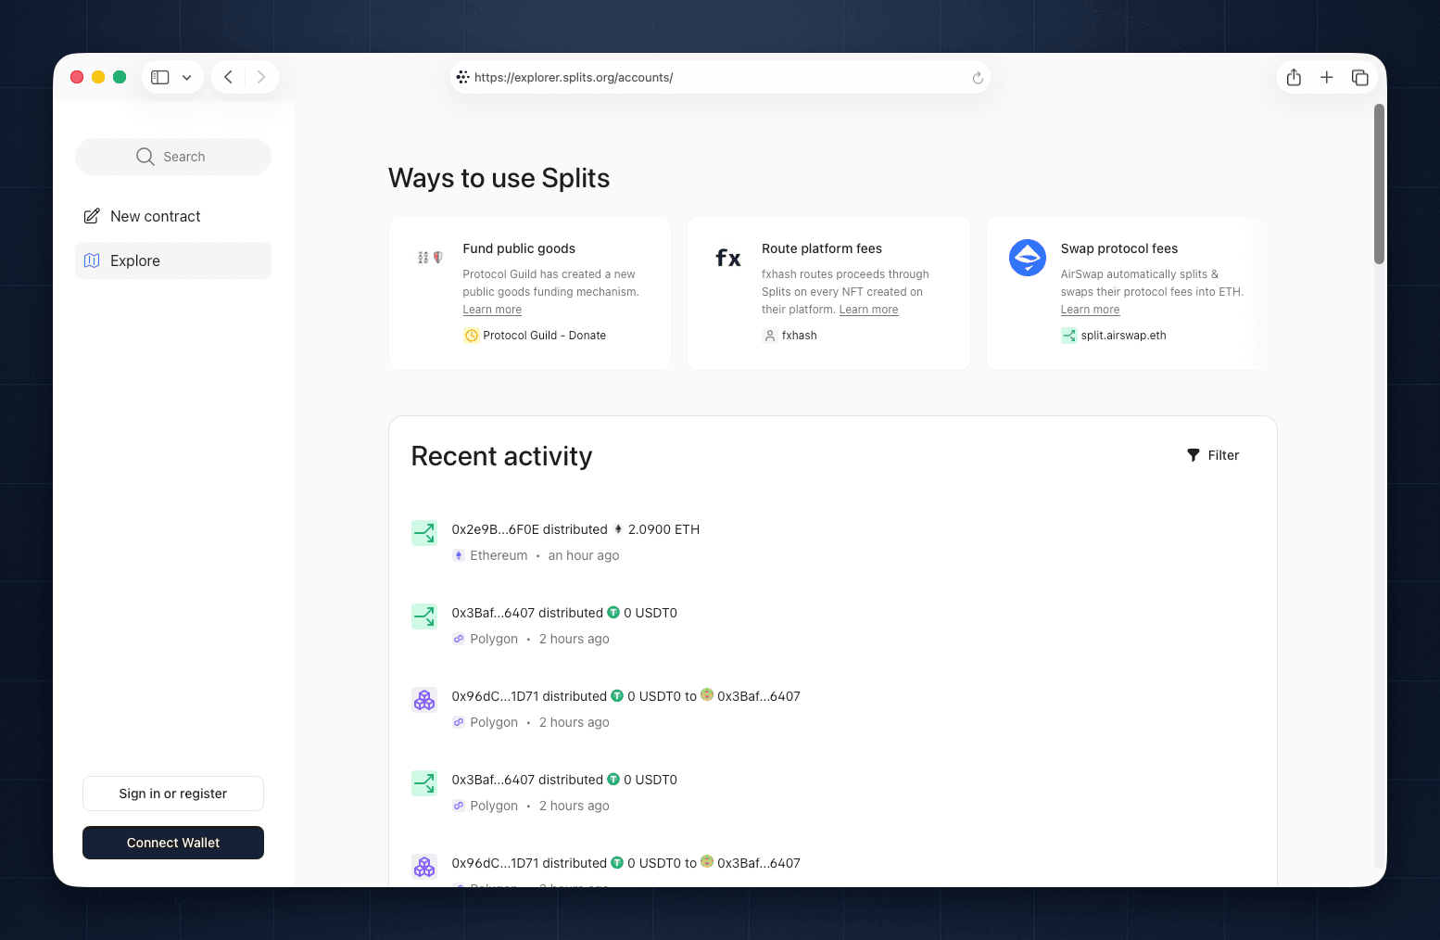
Task: Open the Fund public goods card
Action: pyautogui.click(x=530, y=293)
